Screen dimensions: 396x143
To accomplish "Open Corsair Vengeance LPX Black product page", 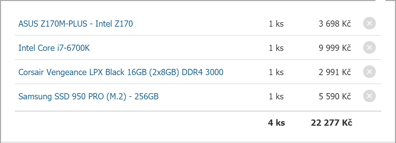I will pyautogui.click(x=121, y=72).
